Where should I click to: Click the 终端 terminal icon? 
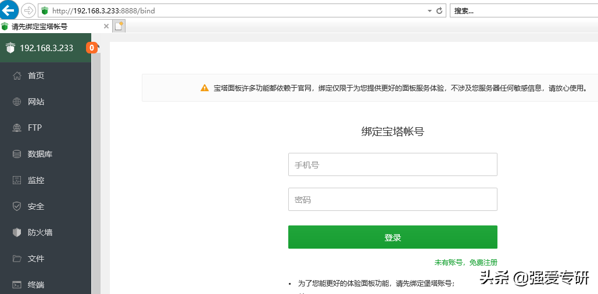pos(17,285)
